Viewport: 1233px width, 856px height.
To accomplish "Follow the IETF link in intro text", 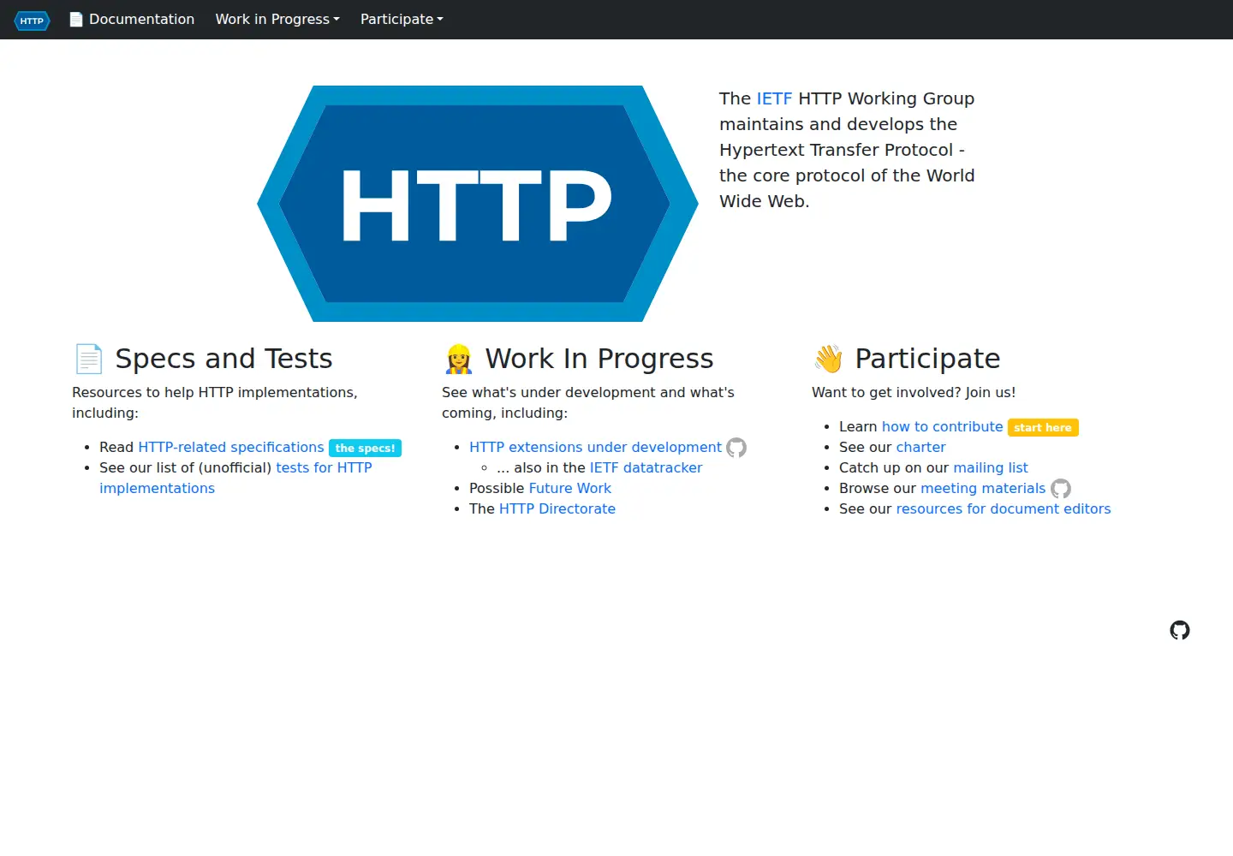I will [x=774, y=98].
